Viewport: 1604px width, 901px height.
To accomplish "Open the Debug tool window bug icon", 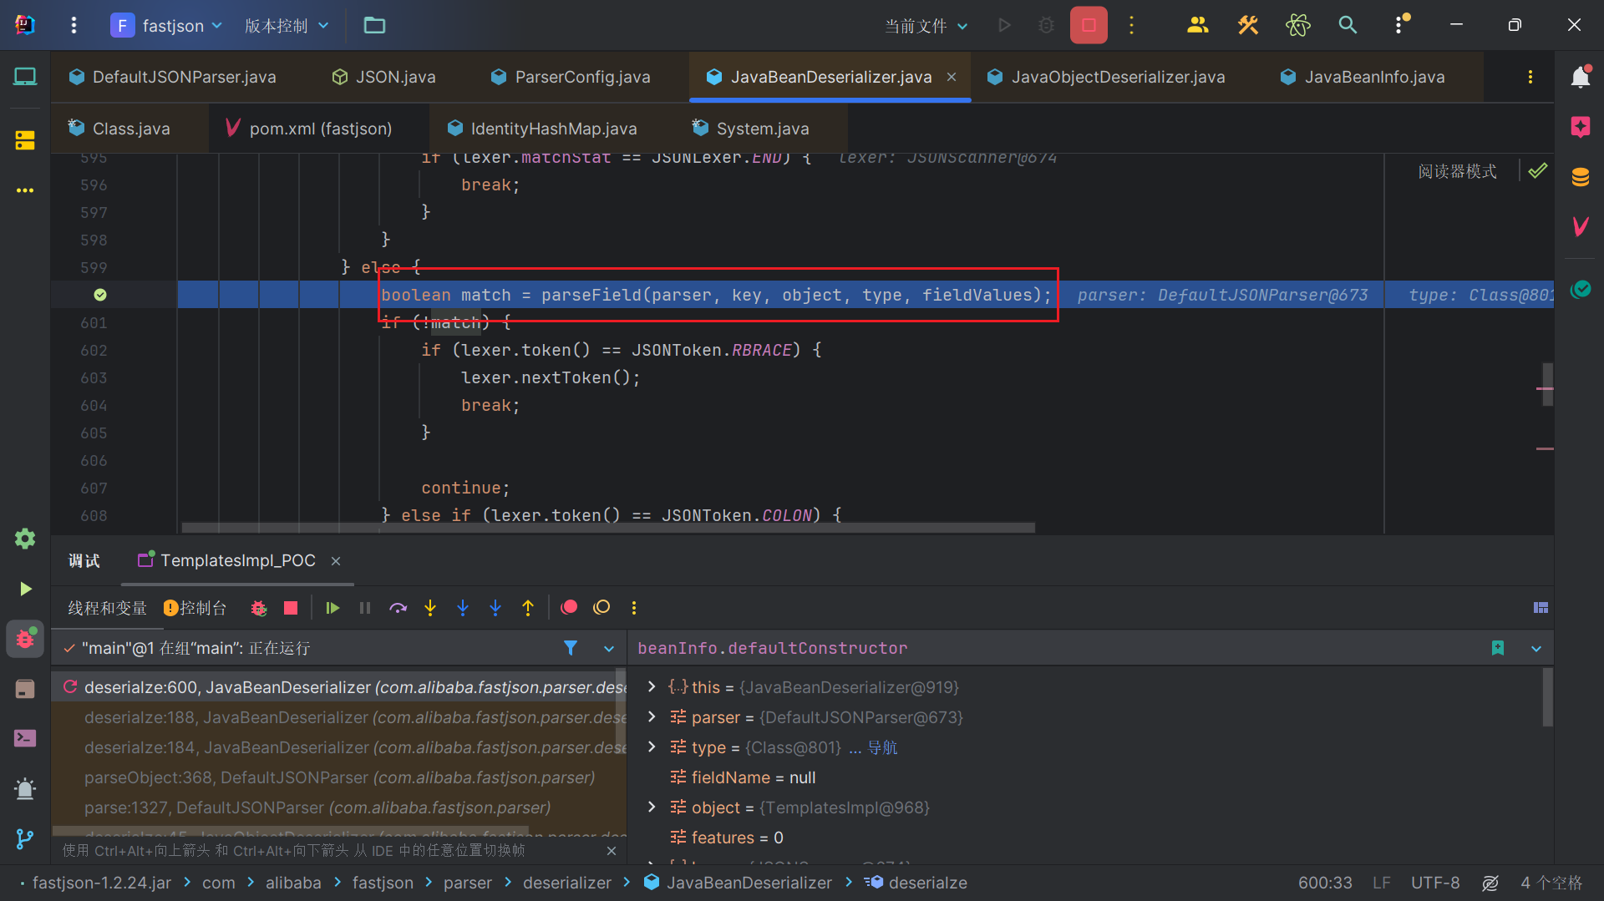I will click(25, 639).
